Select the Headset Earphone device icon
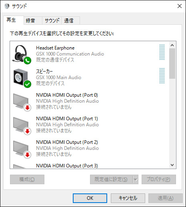Viewport: 186px width, 207px height. [22, 54]
